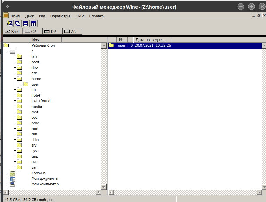Click right pane horizontal scroll right arrow

click(x=259, y=192)
